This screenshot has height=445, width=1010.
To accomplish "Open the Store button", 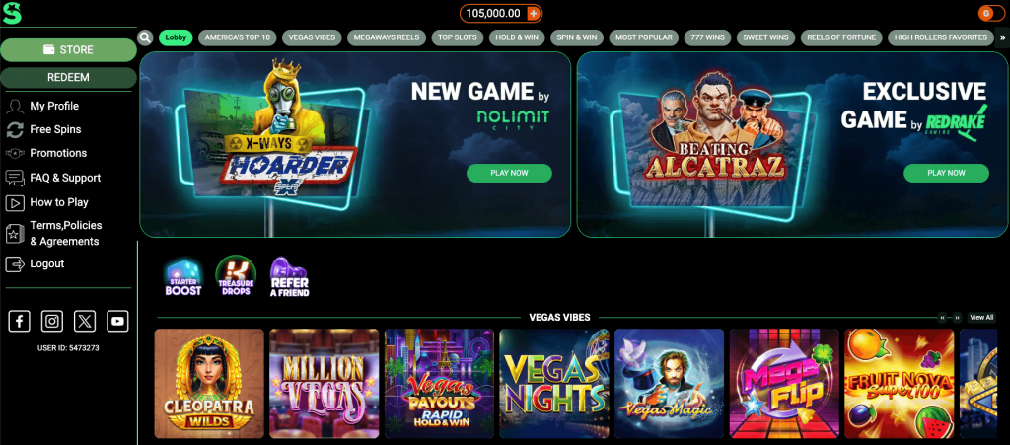I will [68, 50].
